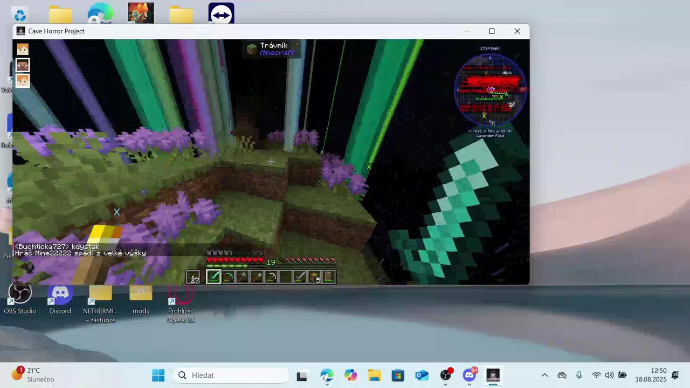Click the third player head icon
Image resolution: width=690 pixels, height=388 pixels.
click(22, 81)
